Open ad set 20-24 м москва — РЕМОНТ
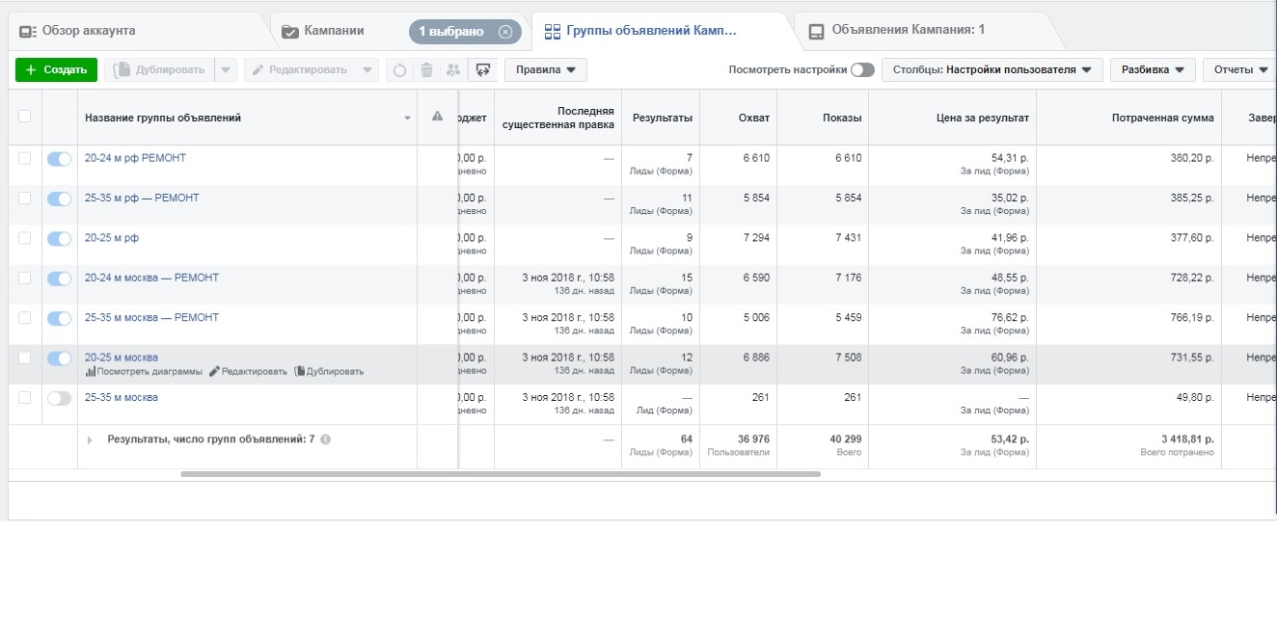This screenshot has width=1277, height=637. click(x=151, y=278)
